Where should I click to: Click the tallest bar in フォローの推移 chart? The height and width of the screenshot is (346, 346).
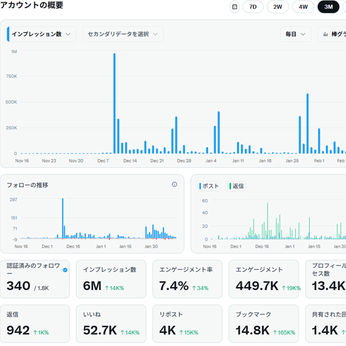[x=63, y=219]
